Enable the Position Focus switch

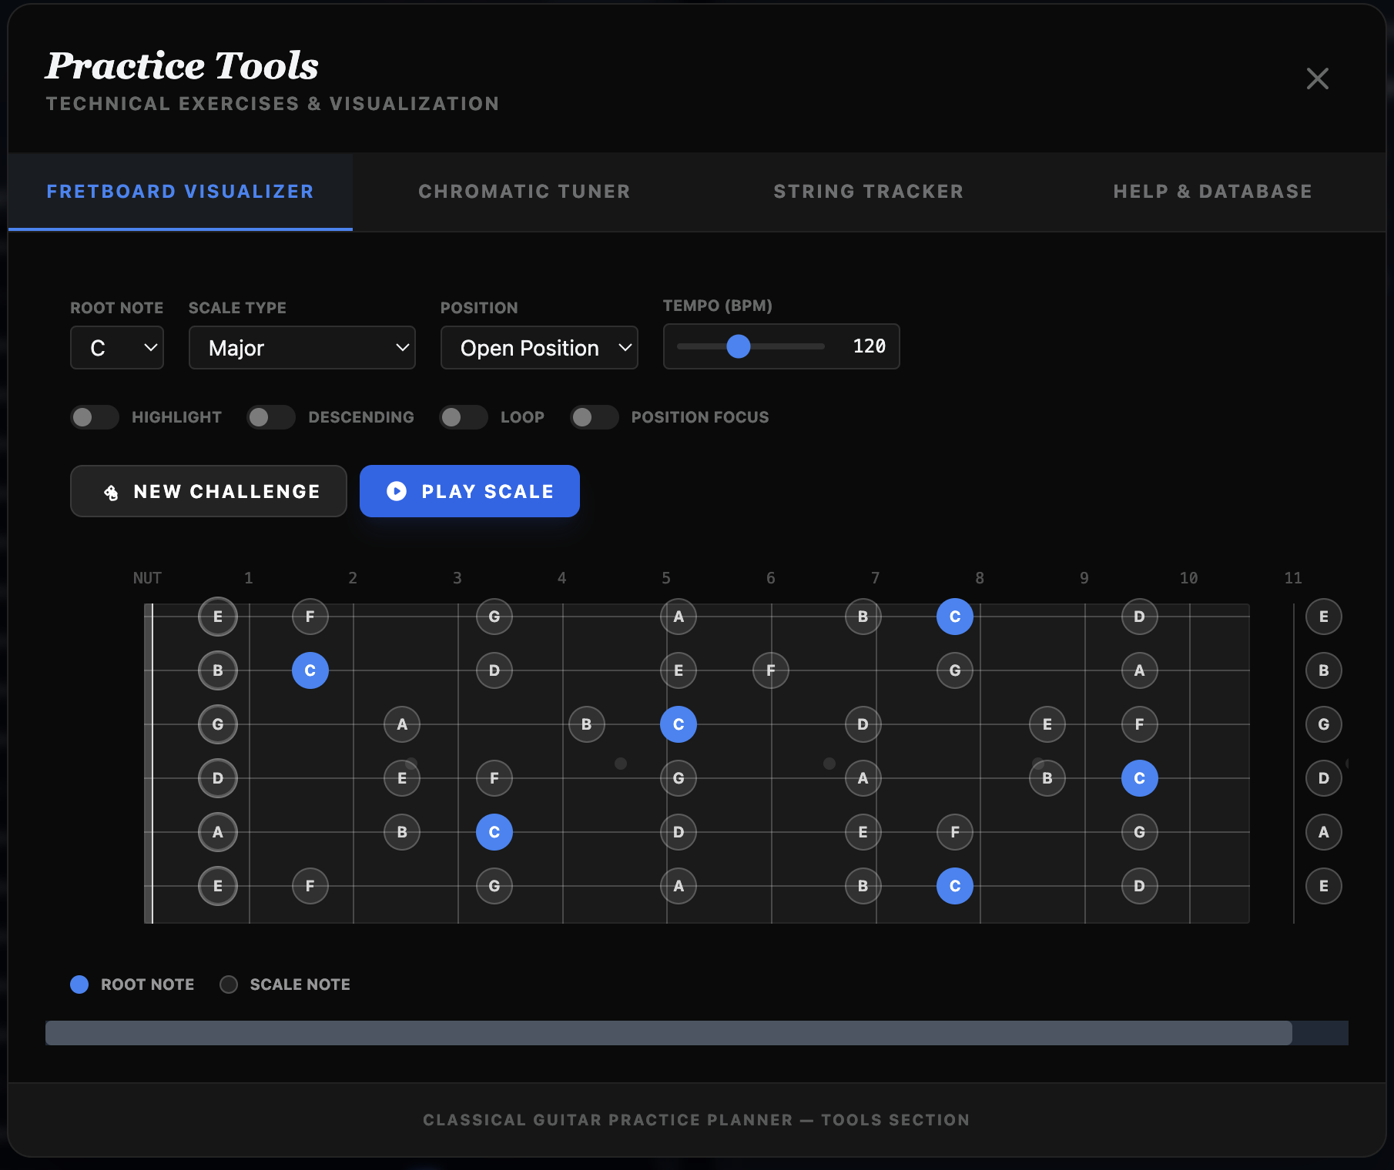click(x=595, y=417)
